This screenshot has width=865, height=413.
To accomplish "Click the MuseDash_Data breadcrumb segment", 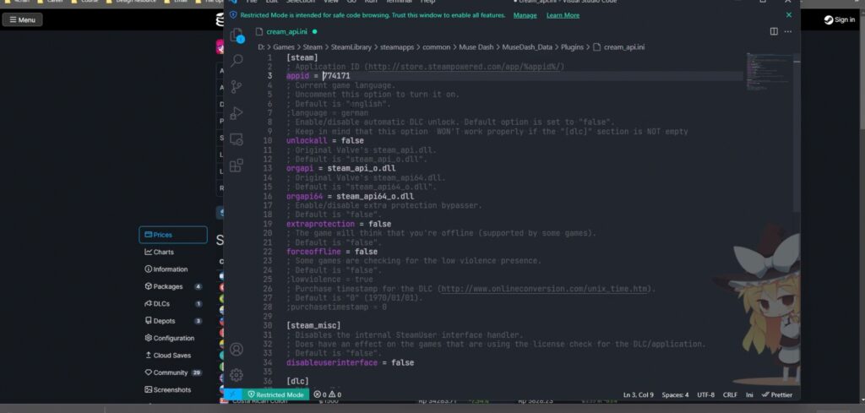I will coord(527,46).
